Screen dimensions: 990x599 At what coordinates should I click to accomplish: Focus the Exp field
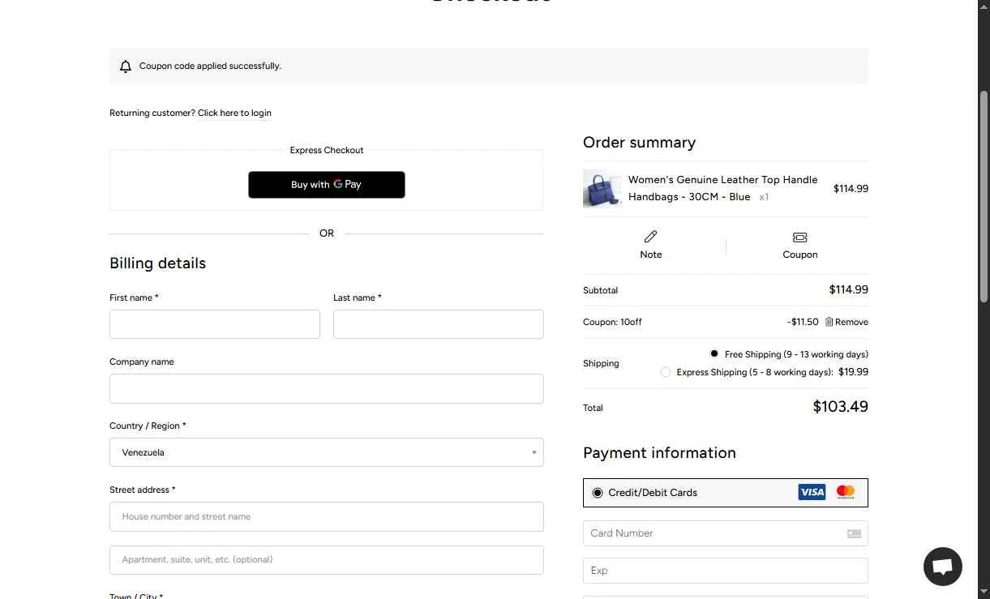point(726,571)
